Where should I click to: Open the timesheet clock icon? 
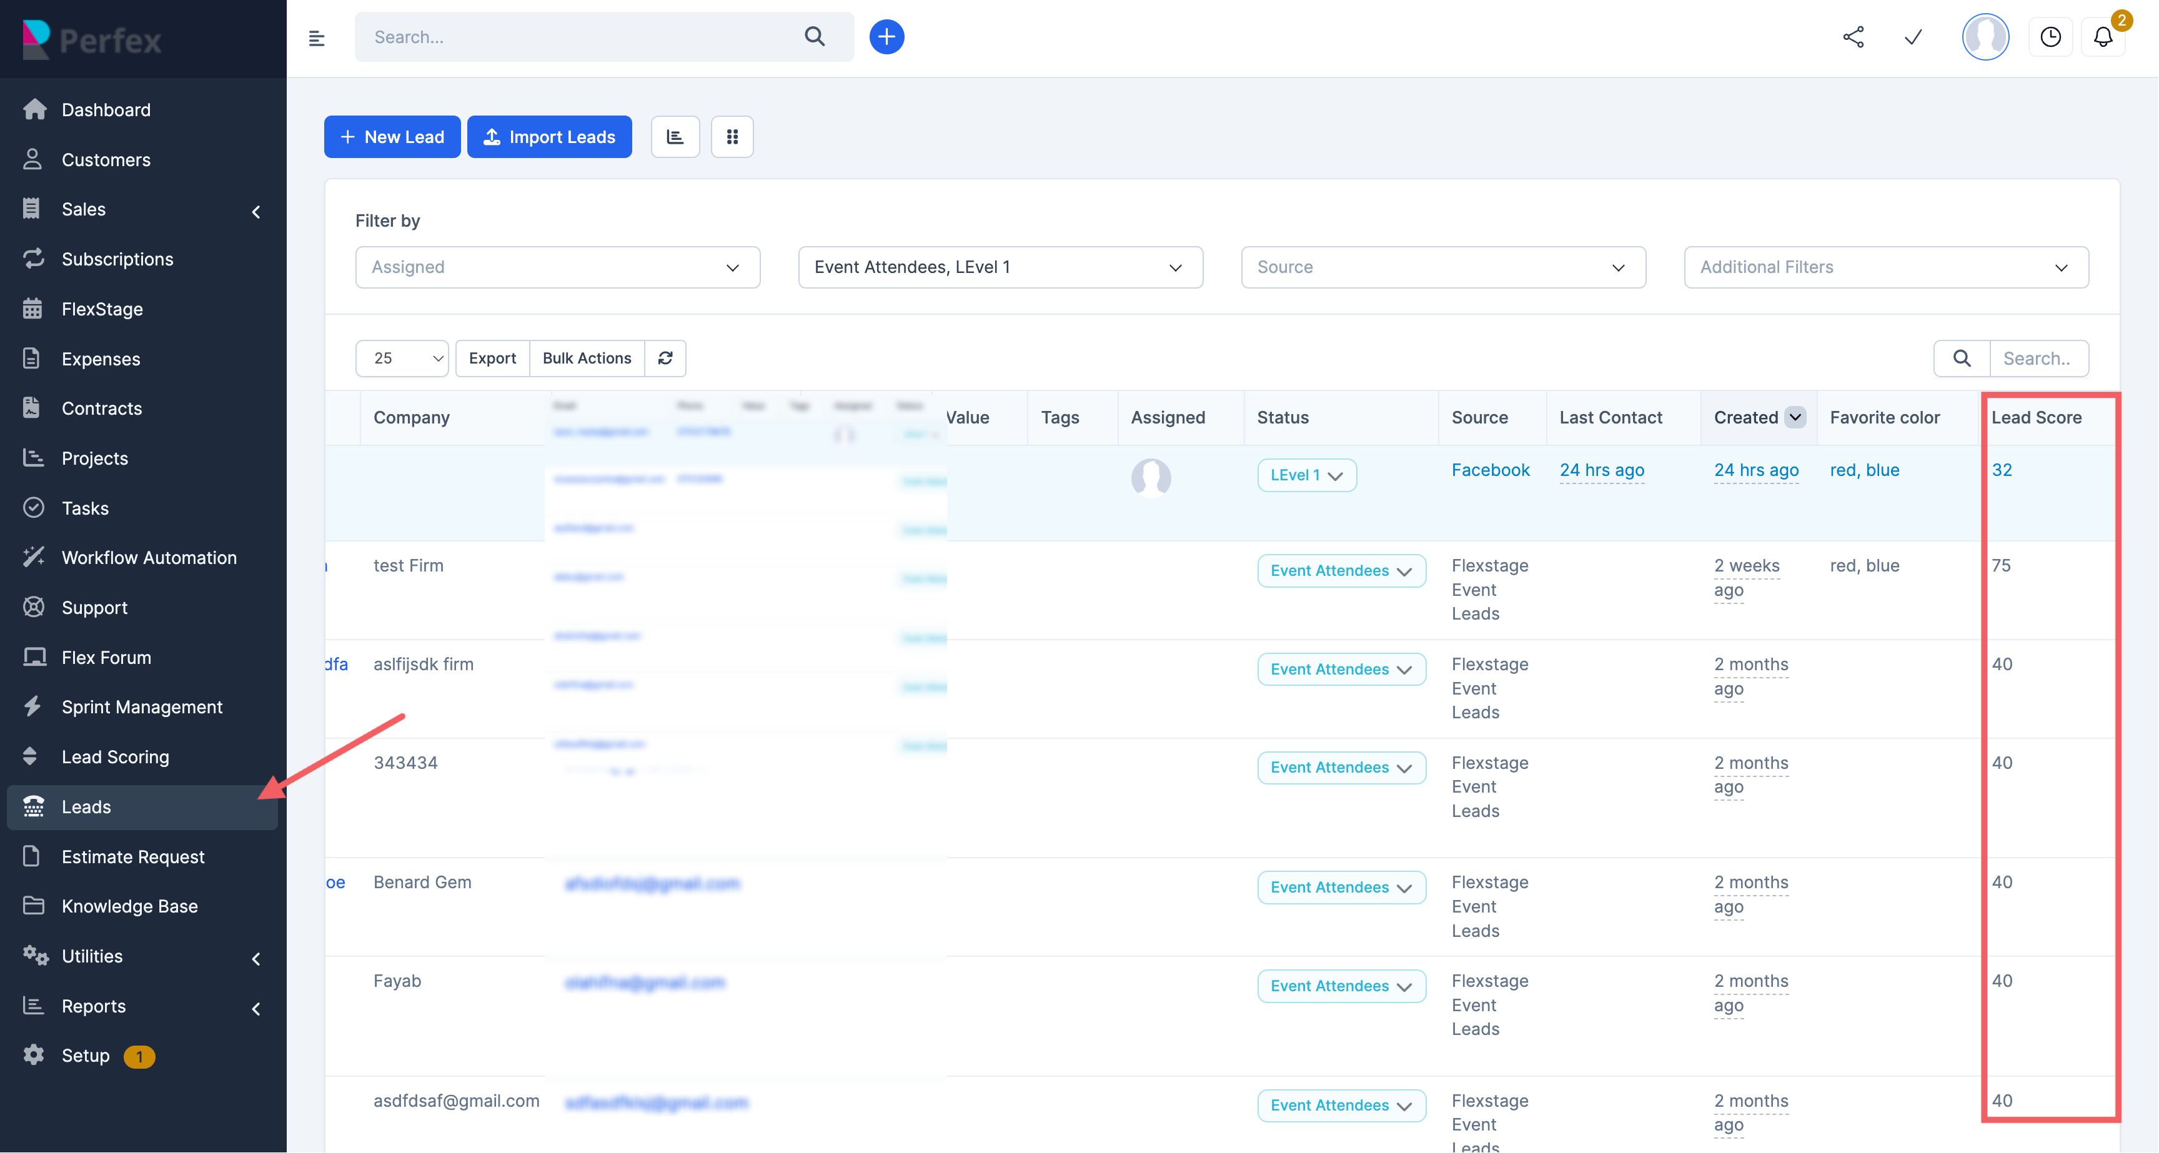[2050, 37]
